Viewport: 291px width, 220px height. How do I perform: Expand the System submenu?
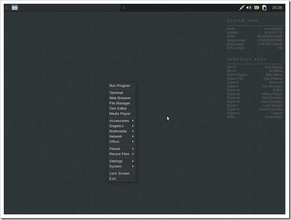click(x=122, y=166)
